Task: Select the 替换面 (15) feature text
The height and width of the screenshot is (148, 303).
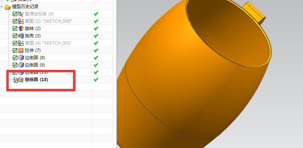Action: click(36, 80)
